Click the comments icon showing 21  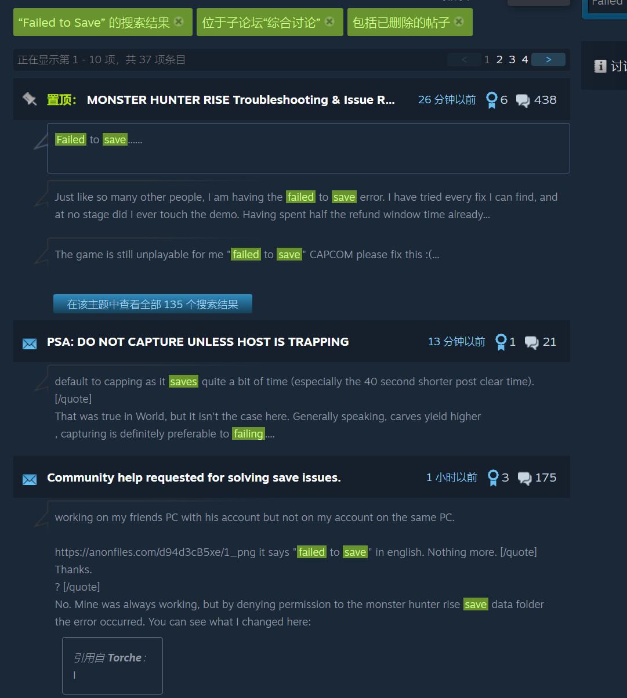pyautogui.click(x=531, y=343)
